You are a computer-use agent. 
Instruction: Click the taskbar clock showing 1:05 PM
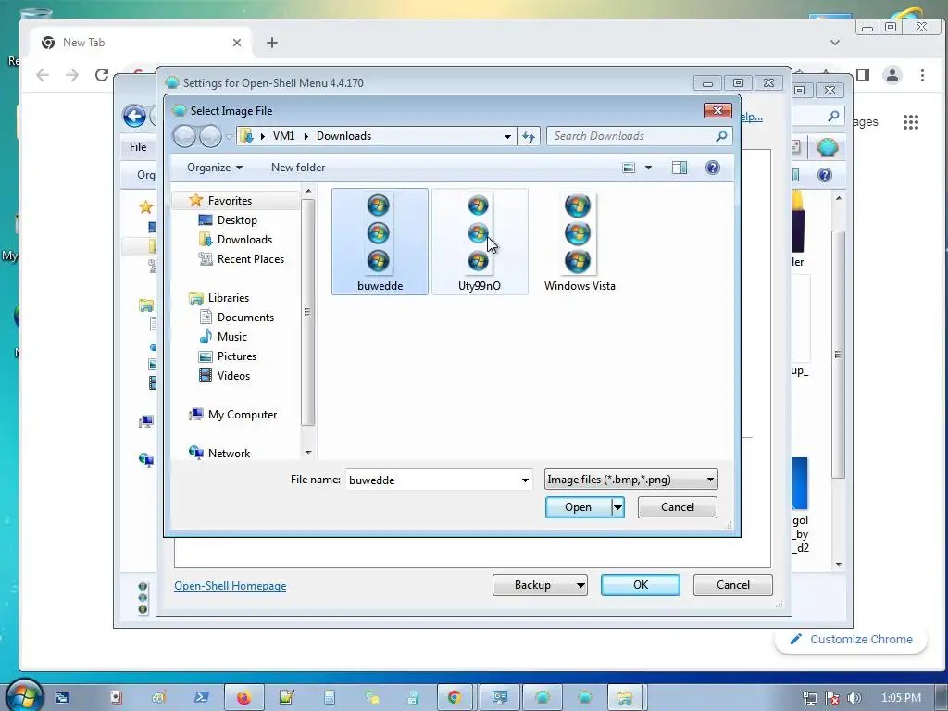(x=901, y=698)
